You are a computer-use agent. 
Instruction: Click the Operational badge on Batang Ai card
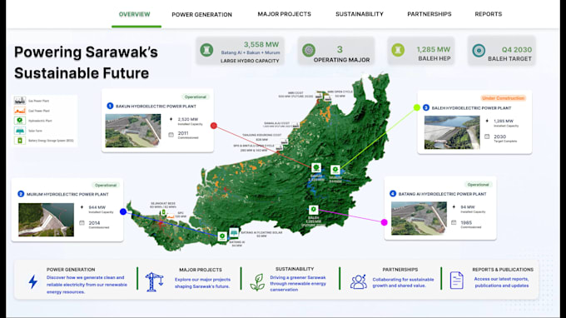click(478, 185)
